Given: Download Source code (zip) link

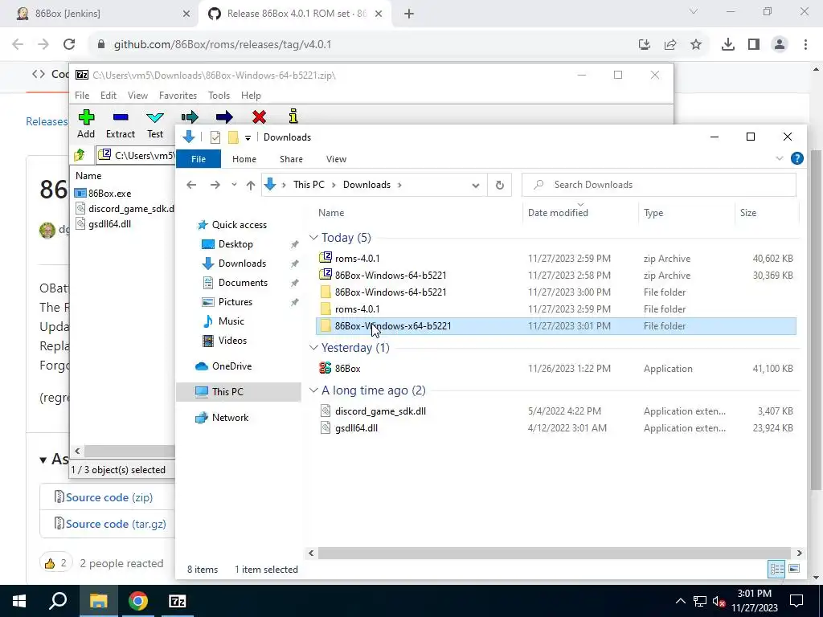Looking at the screenshot, I should 109,497.
